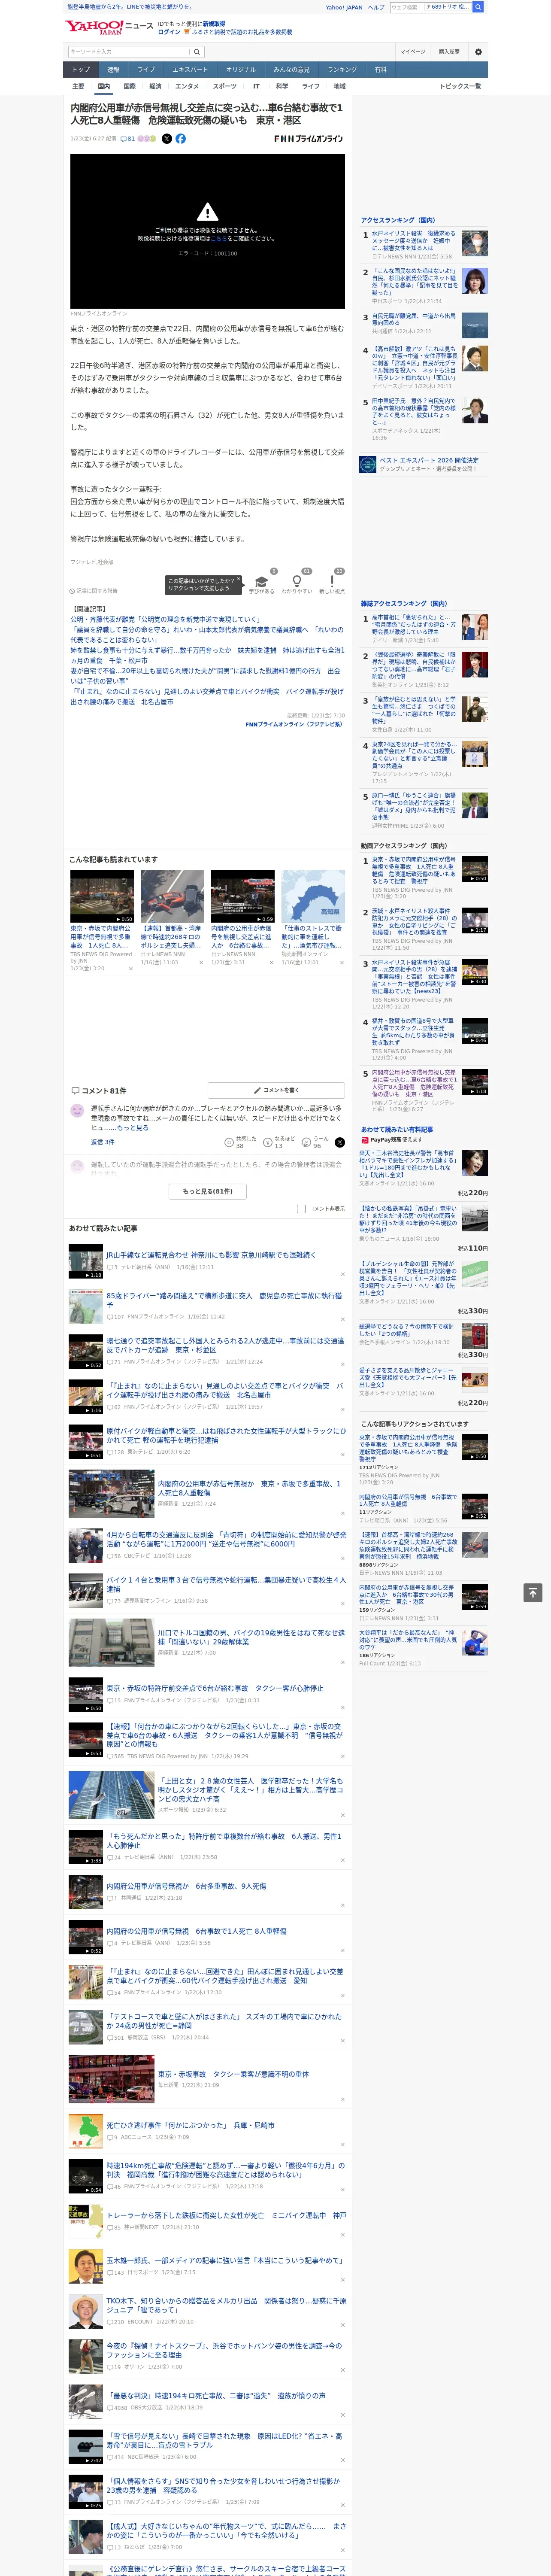The image size is (551, 2576).
Task: Expand first comment with もっと見る link
Action: coord(132,1128)
